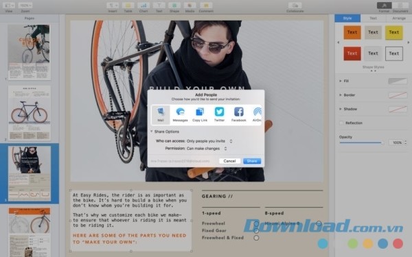The width and height of the screenshot is (412, 257).
Task: Choose Mail in Add People dialog
Action: click(x=161, y=114)
